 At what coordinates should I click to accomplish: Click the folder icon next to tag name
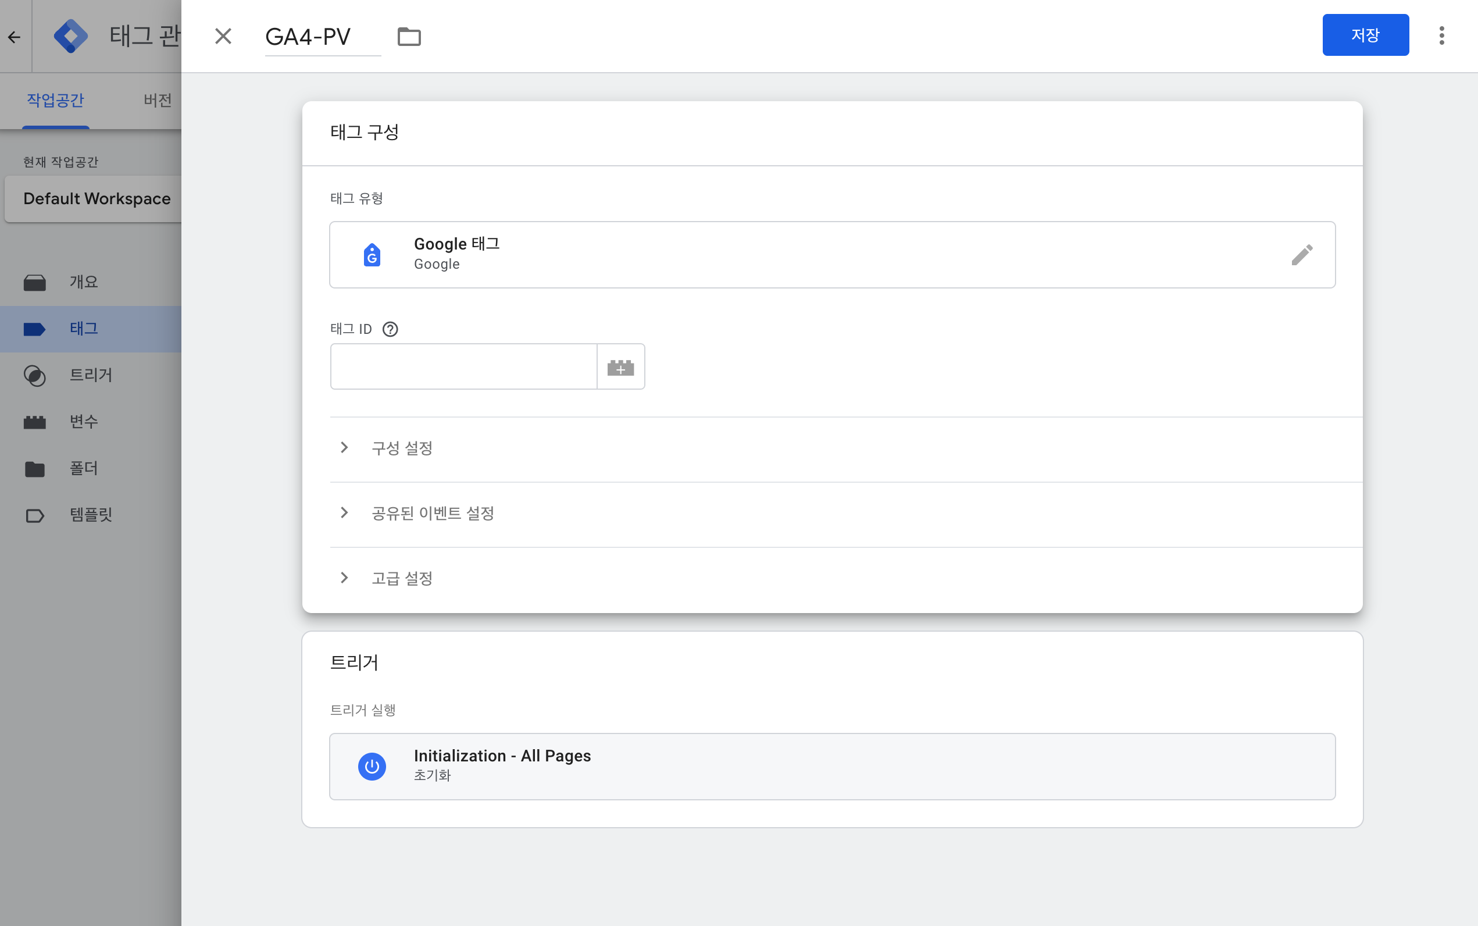pos(409,37)
